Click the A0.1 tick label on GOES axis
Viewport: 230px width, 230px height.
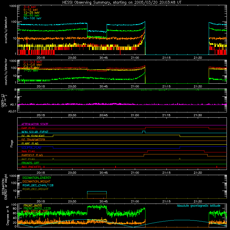point(13,105)
